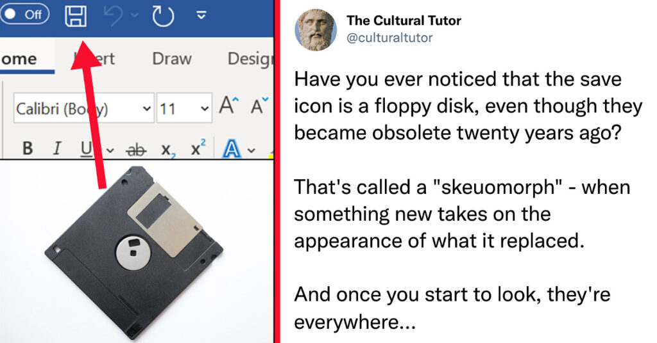Switch to the Draw tab
Image resolution: width=657 pixels, height=343 pixels.
pos(172,59)
